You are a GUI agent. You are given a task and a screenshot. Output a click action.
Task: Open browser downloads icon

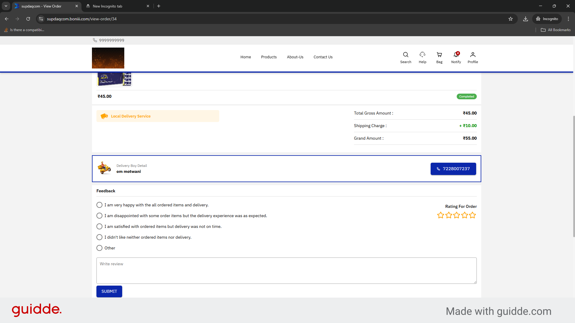pyautogui.click(x=525, y=19)
